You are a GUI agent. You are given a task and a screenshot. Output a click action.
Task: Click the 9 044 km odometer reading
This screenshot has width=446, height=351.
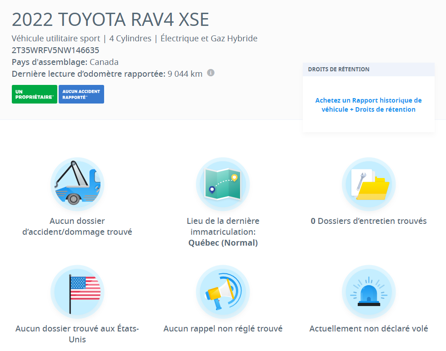(x=185, y=74)
